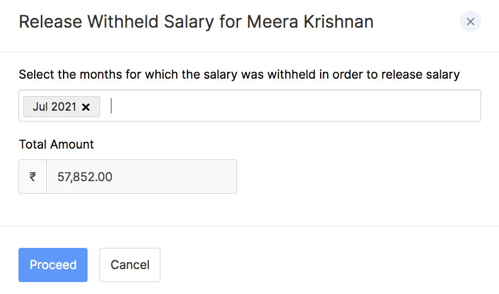Click the name Meera Krishnan in title
This screenshot has width=499, height=294.
[310, 22]
